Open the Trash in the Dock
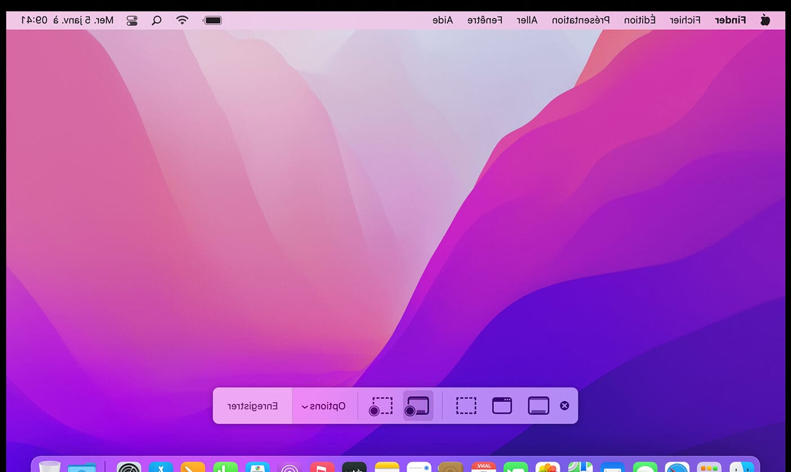The image size is (791, 472). tap(50, 466)
